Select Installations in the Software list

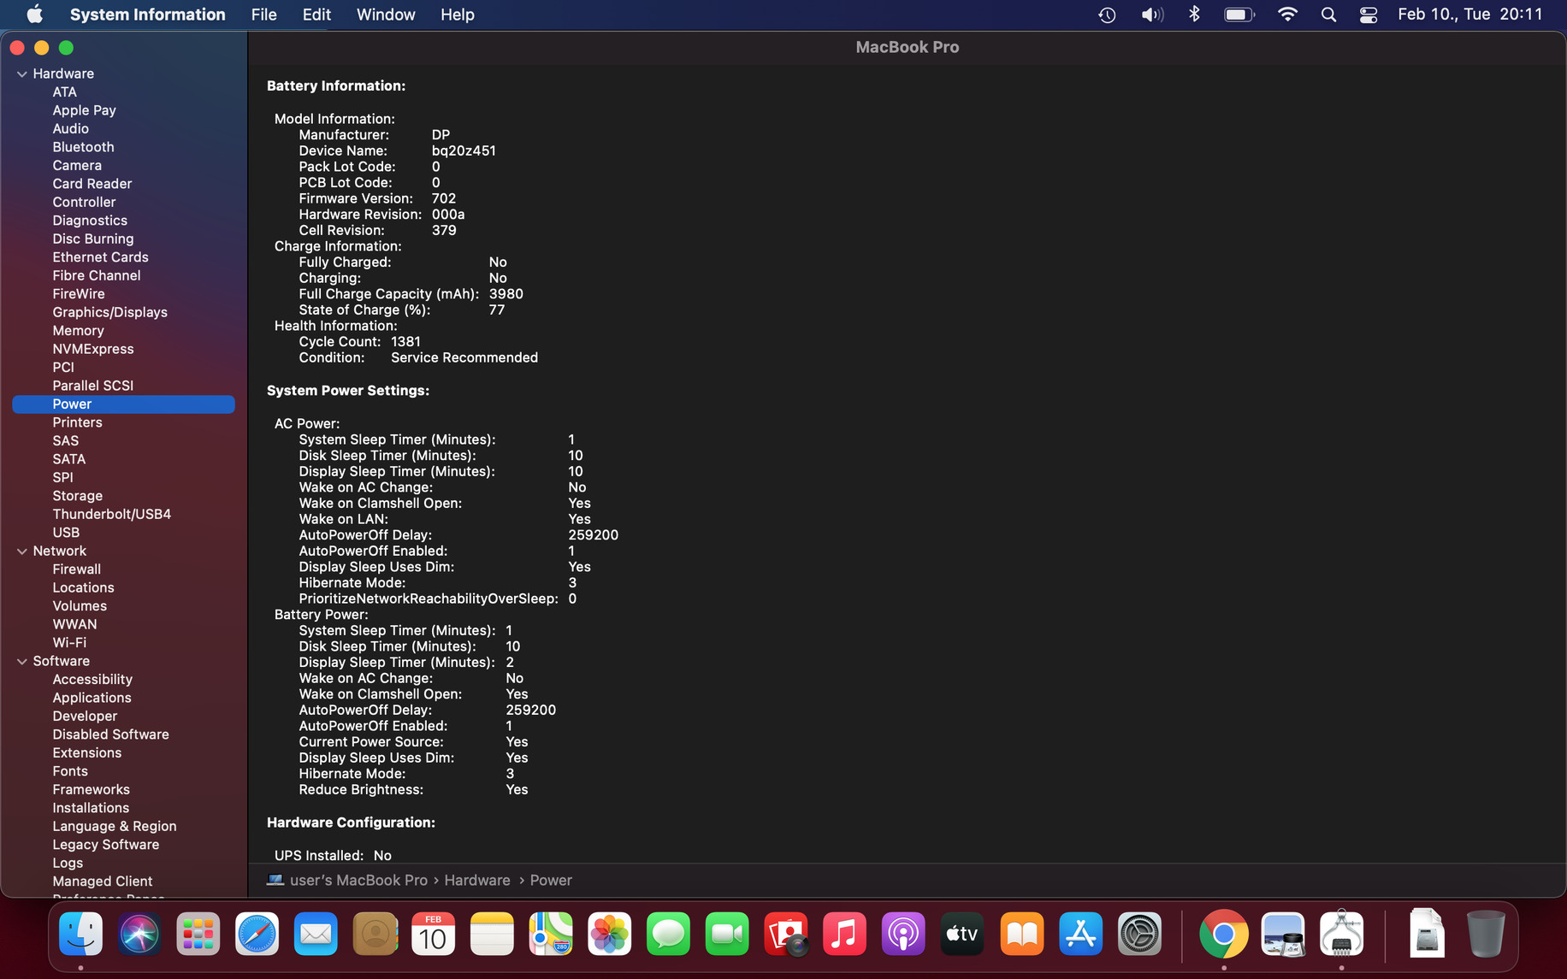click(x=91, y=808)
